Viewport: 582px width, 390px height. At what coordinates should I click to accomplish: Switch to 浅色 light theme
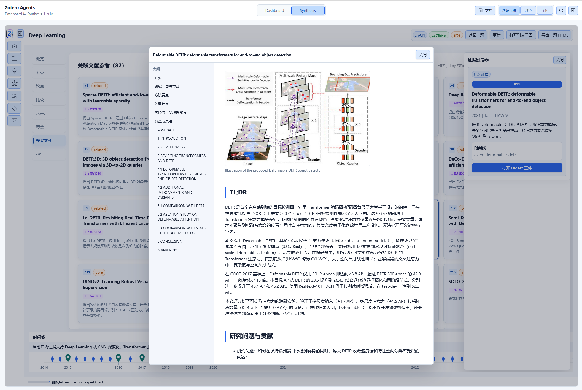(528, 10)
